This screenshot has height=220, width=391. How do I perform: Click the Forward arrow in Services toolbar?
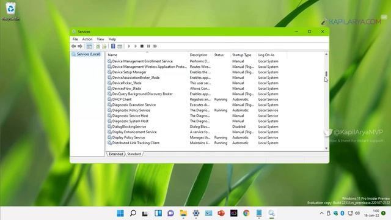click(x=80, y=46)
